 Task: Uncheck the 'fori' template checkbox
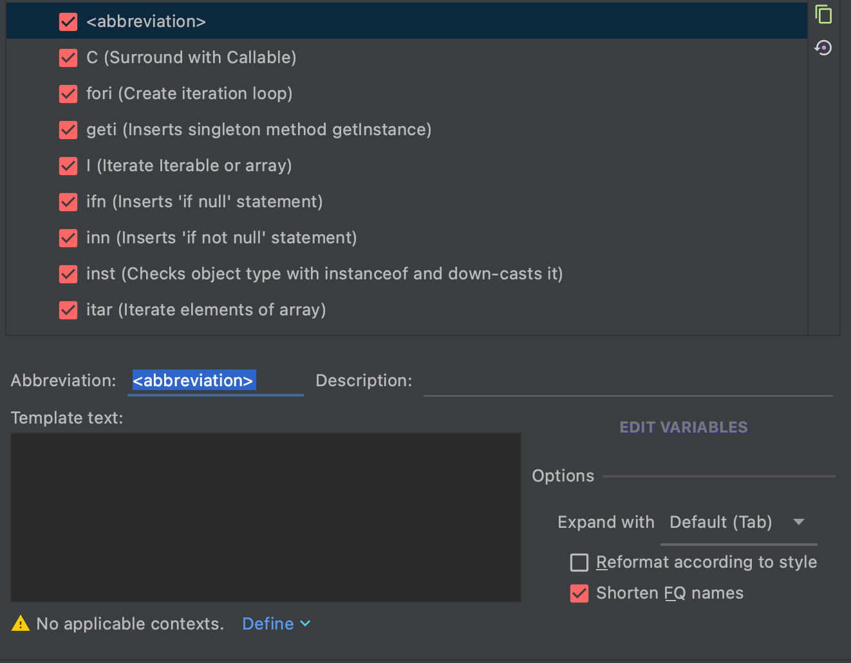pos(68,93)
